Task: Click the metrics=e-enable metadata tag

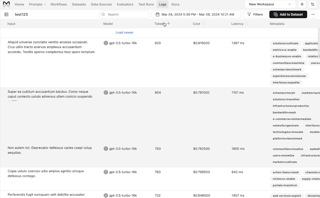Action: click(285, 50)
